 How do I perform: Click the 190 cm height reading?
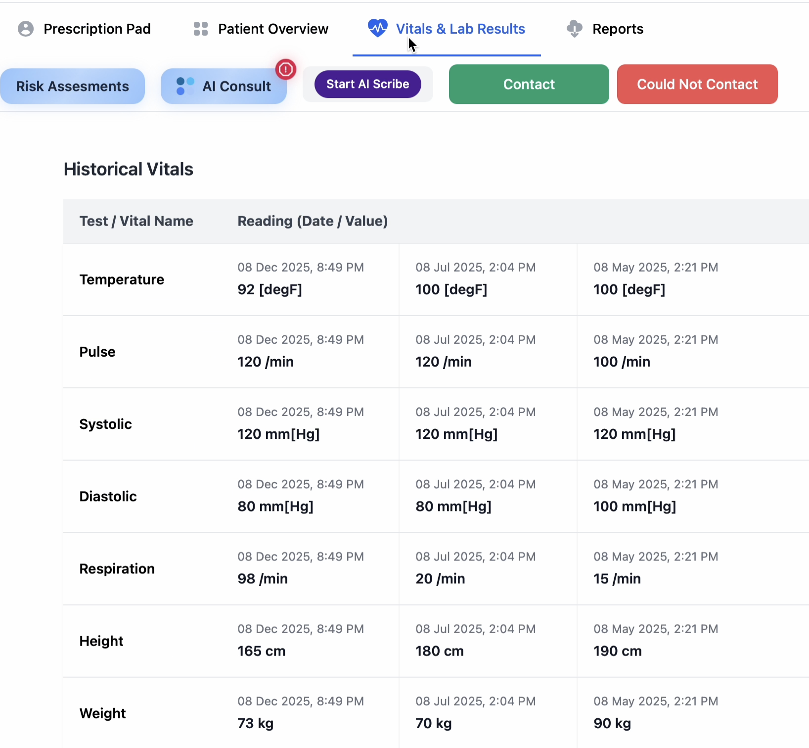[618, 651]
